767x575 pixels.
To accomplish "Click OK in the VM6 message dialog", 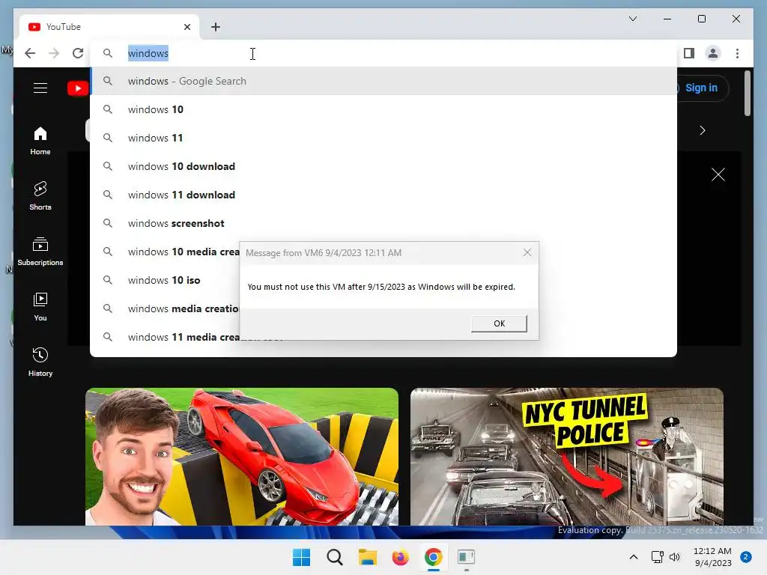I will (x=499, y=323).
